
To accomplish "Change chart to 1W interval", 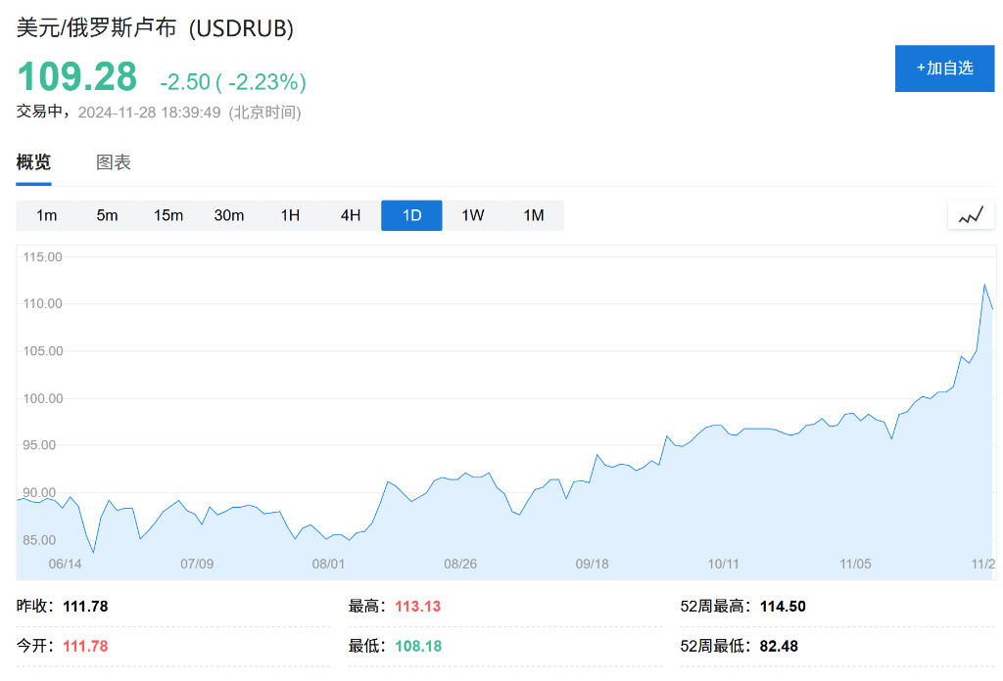I will point(473,215).
